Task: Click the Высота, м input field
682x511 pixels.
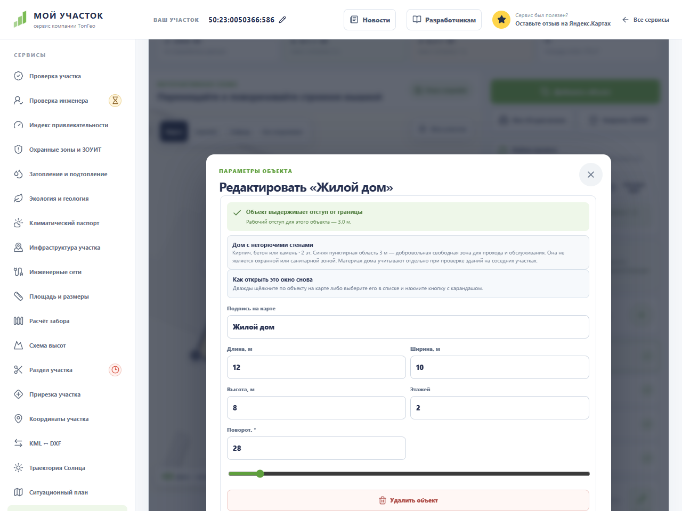Action: 316,408
